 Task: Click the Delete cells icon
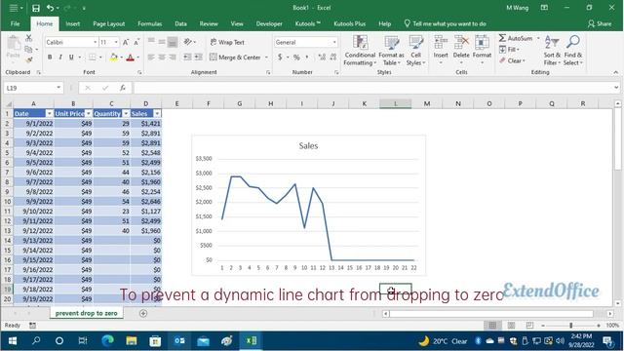461,42
